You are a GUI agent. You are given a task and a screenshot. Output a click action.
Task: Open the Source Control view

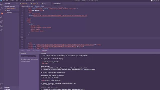(1, 13)
